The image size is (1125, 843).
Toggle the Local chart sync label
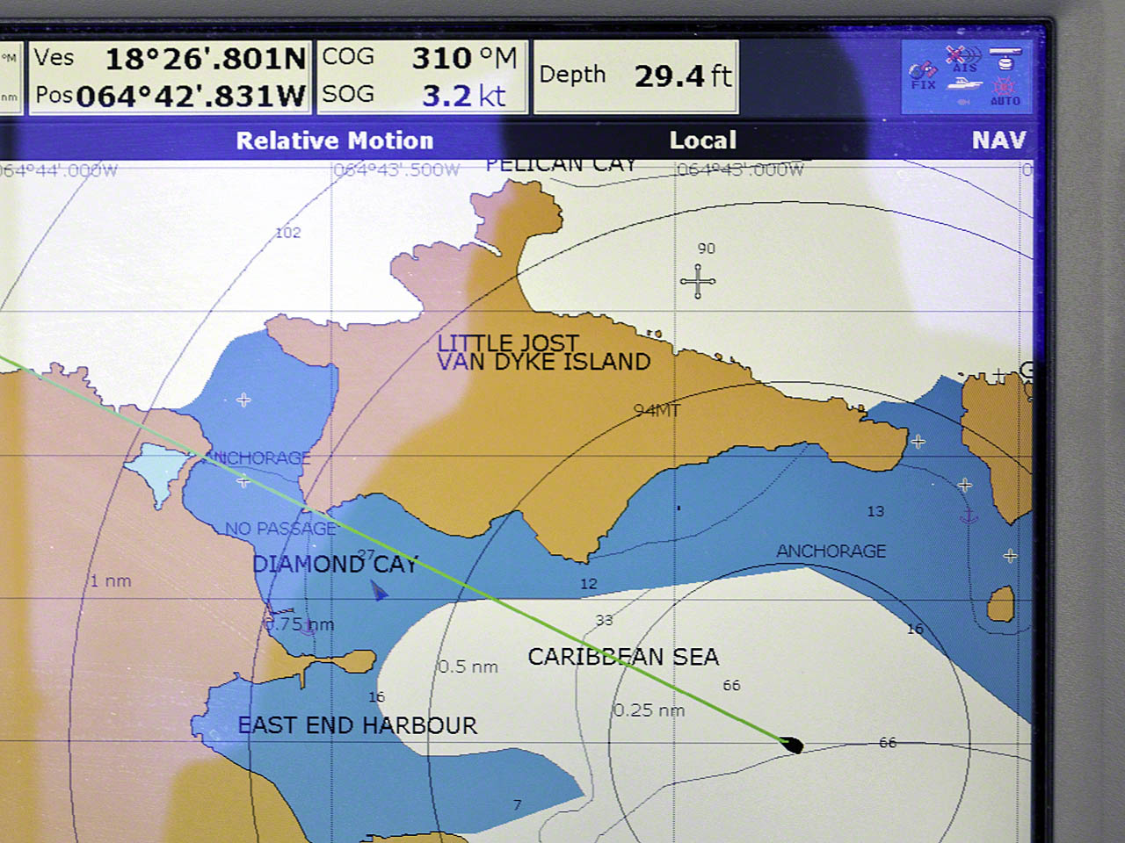[x=702, y=140]
